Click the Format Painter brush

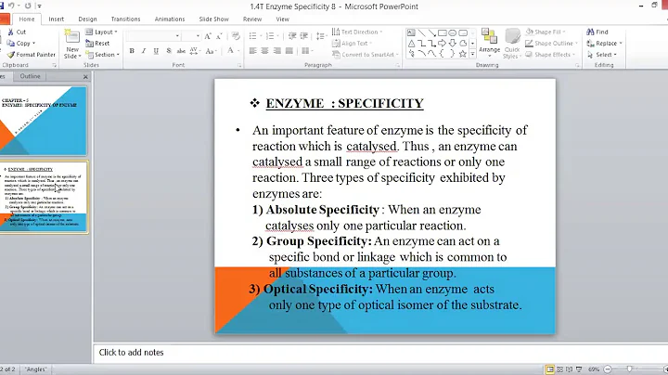coord(10,55)
